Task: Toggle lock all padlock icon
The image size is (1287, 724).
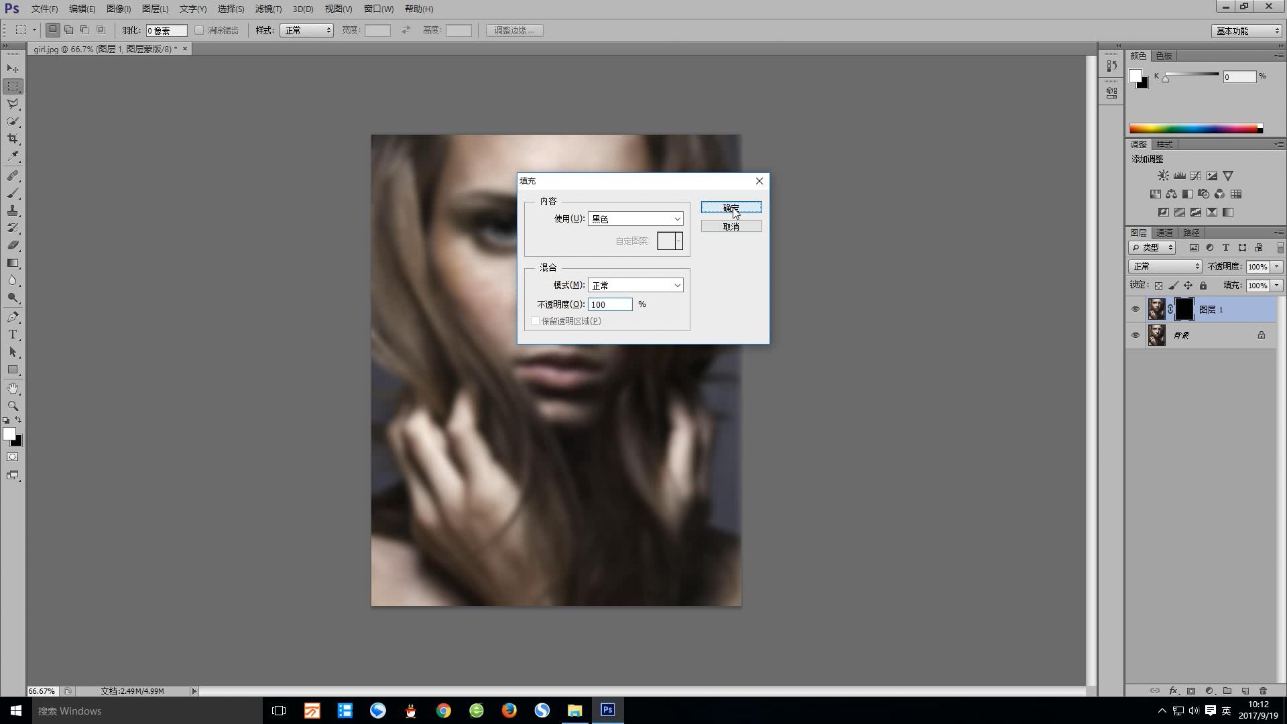Action: [1203, 286]
